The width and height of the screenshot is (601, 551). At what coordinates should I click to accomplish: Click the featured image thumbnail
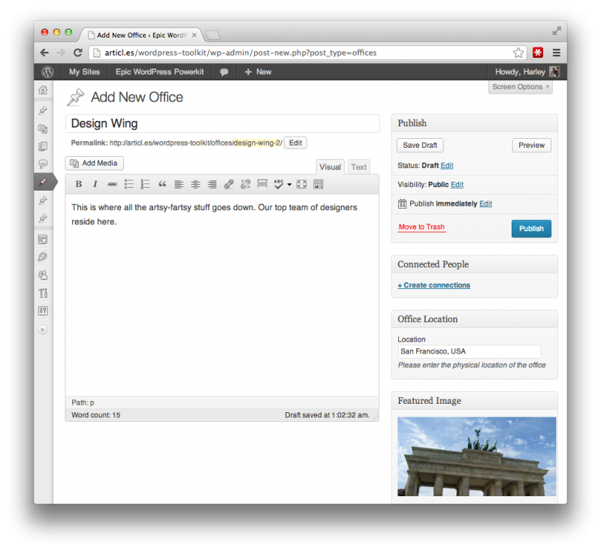[476, 456]
